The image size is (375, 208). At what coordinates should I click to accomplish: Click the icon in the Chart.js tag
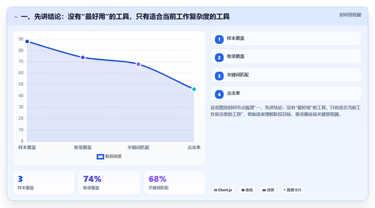216,190
